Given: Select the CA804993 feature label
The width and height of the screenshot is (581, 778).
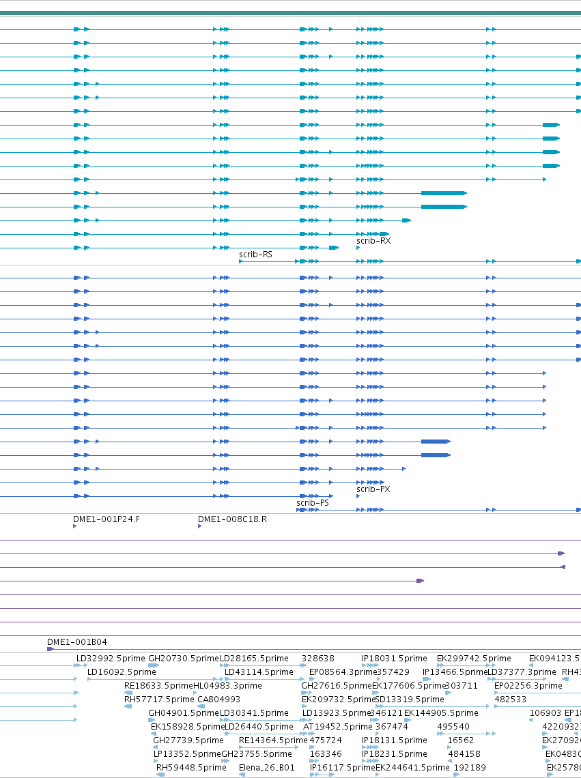Looking at the screenshot, I should [218, 699].
